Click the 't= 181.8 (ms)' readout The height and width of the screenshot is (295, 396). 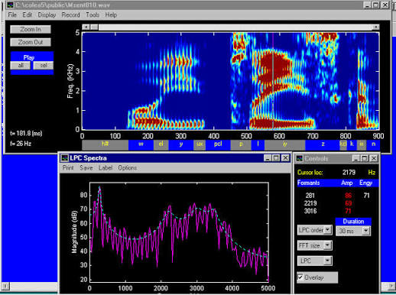(x=26, y=133)
